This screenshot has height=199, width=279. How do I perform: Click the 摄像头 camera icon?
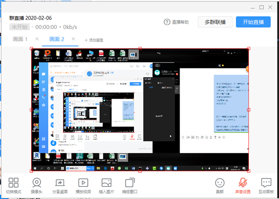pos(37,183)
